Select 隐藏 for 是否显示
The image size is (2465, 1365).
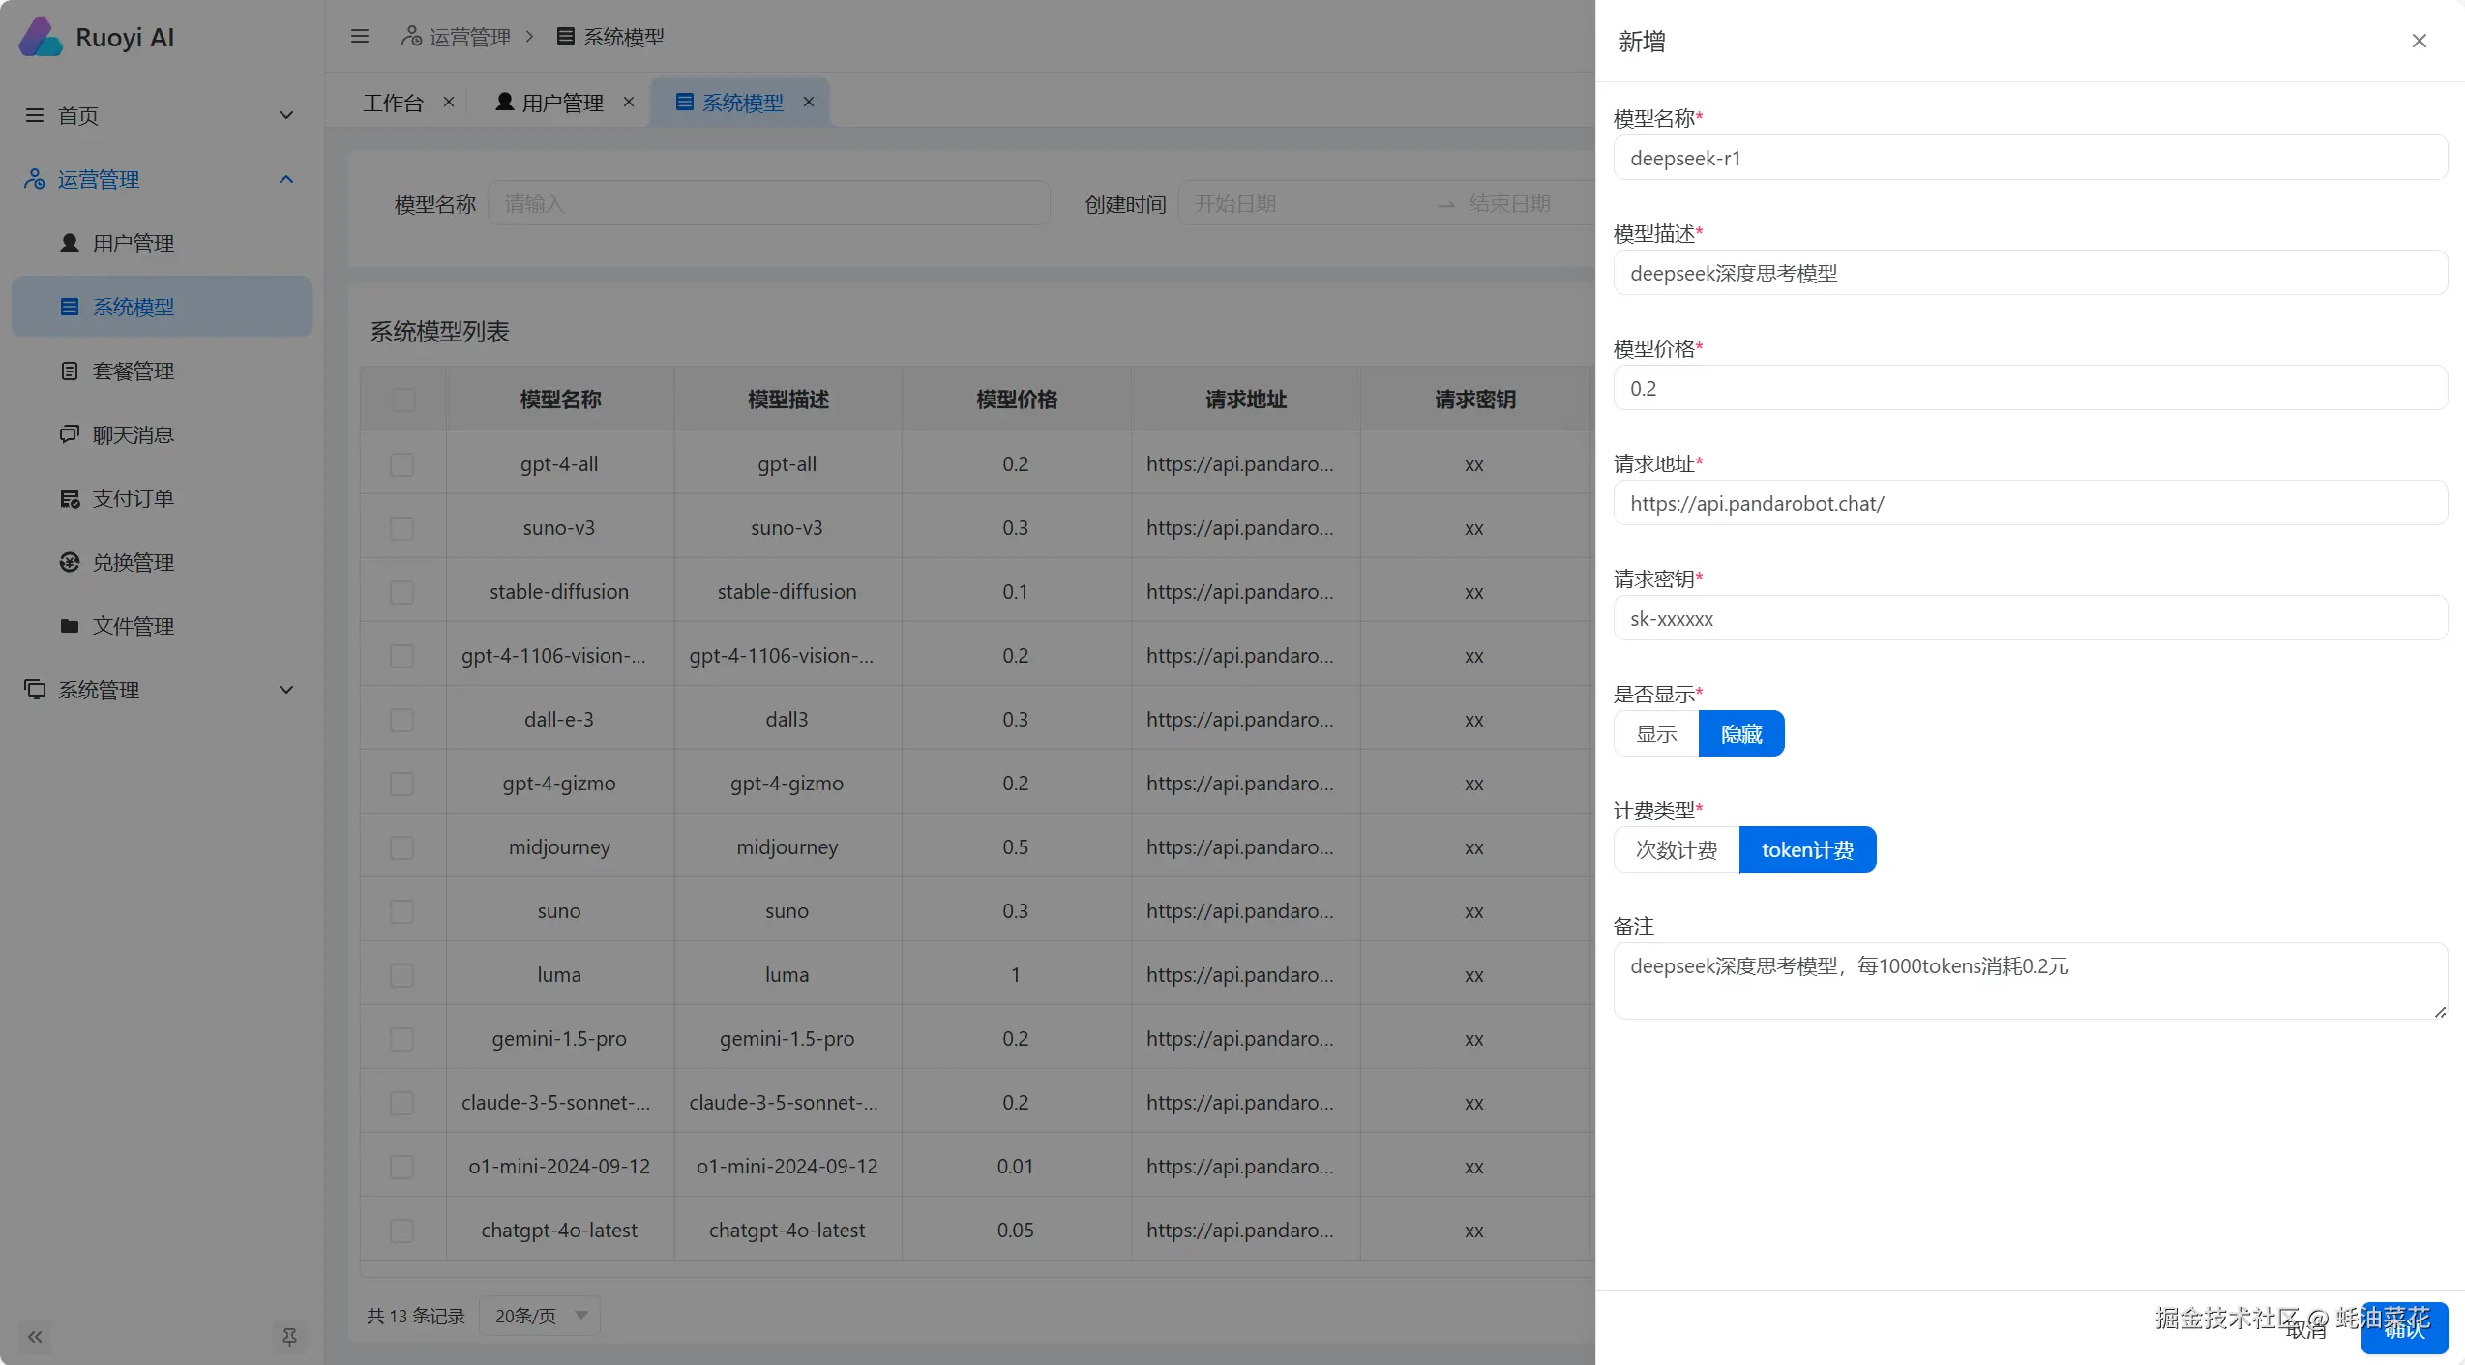click(1741, 733)
